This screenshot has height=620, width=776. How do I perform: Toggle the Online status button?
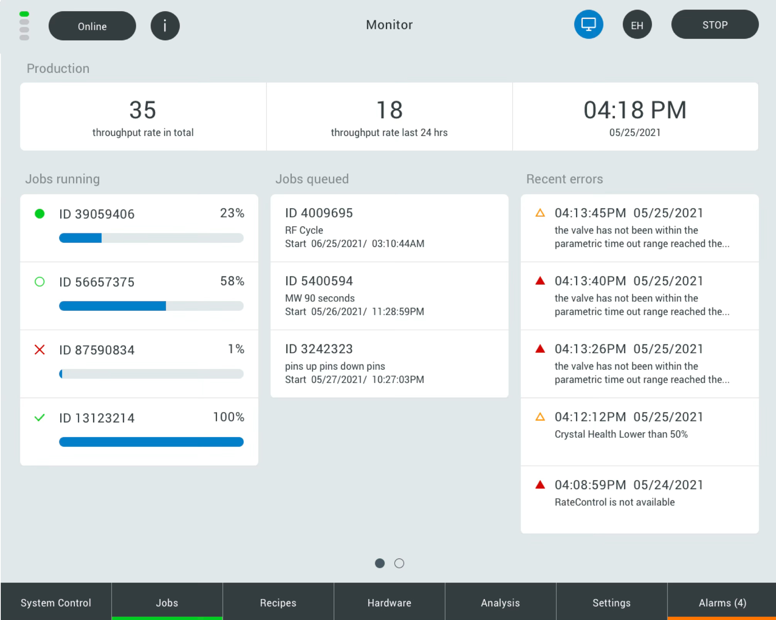pos(92,26)
